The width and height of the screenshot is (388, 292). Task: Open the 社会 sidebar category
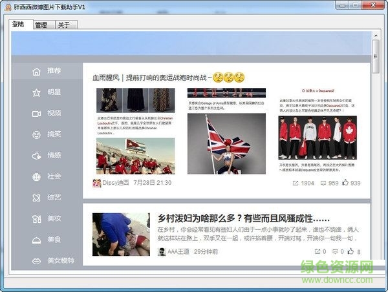tap(54, 176)
